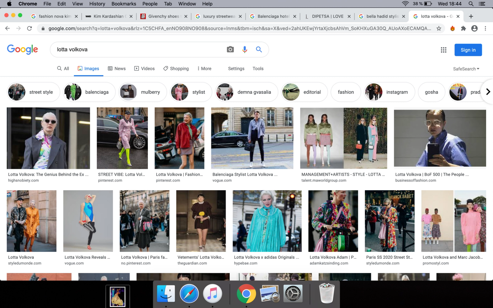Expand the More search options menu

pos(204,68)
